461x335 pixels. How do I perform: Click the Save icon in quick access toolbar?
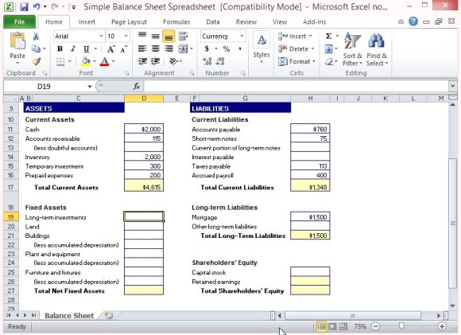tap(24, 6)
